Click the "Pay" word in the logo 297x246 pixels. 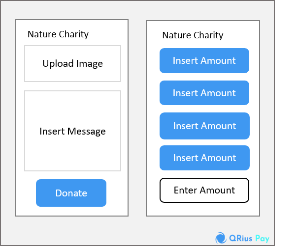coord(262,239)
